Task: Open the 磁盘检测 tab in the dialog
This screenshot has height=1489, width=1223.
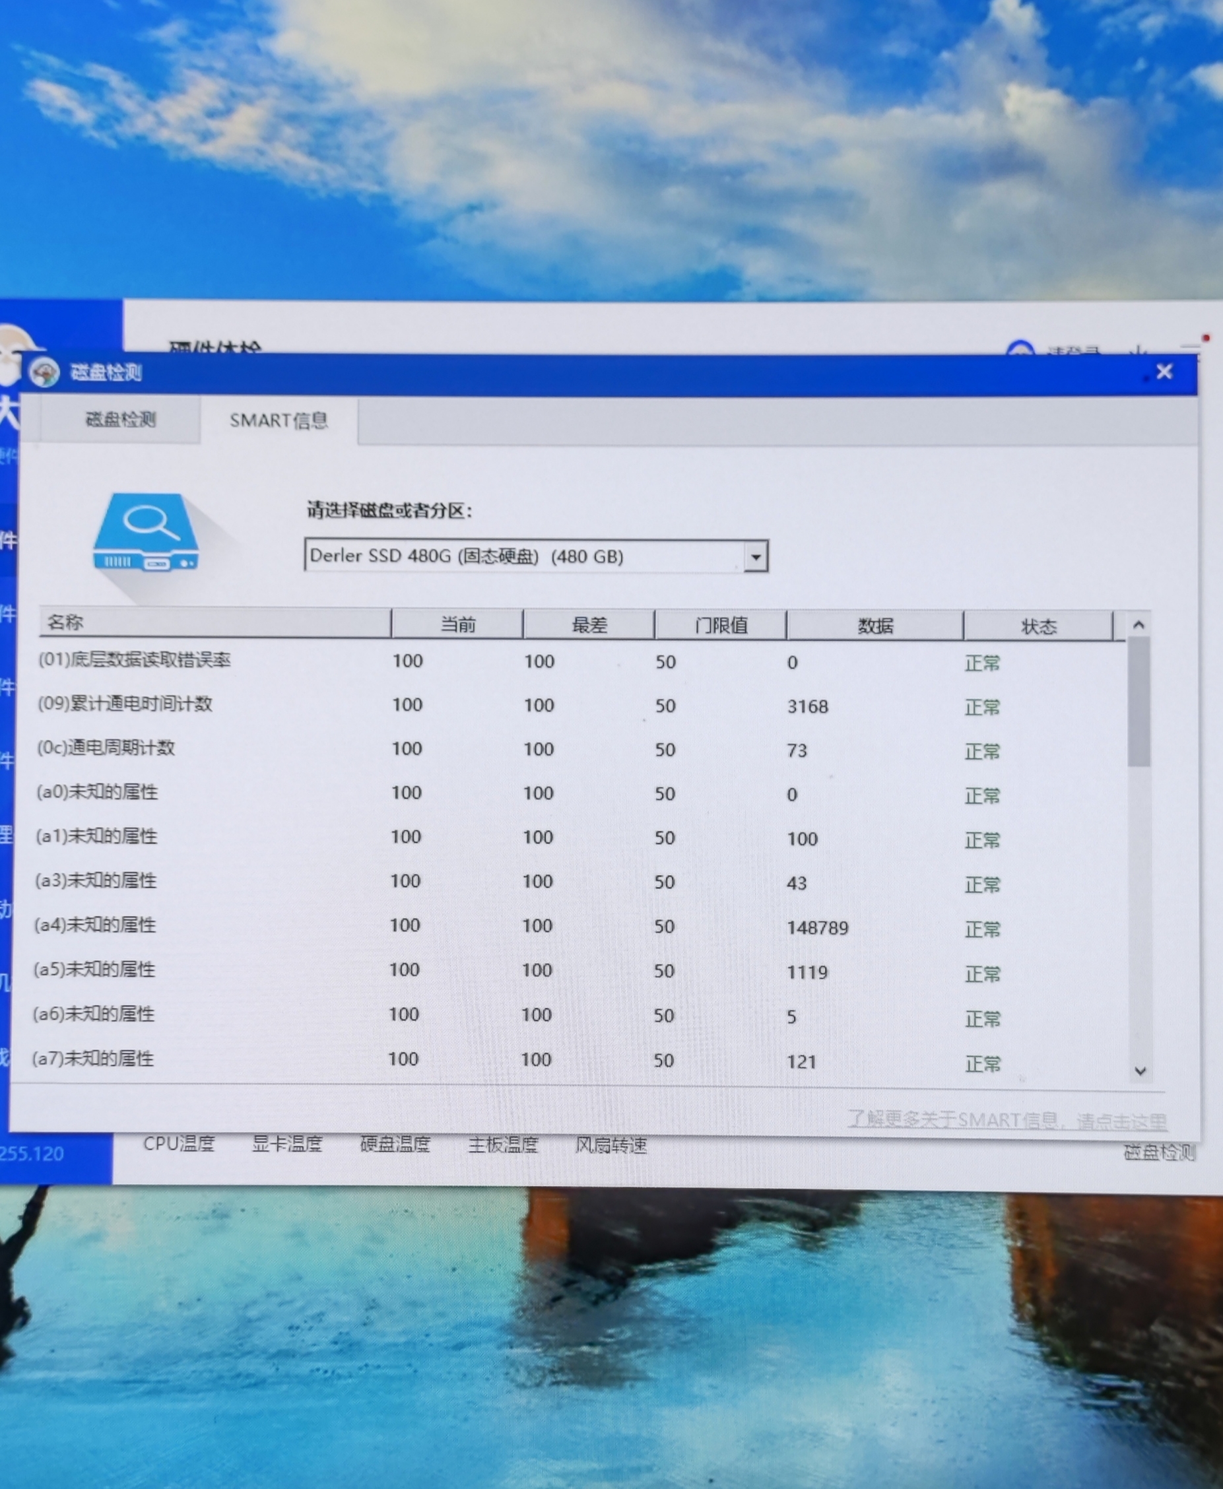Action: pyautogui.click(x=121, y=420)
